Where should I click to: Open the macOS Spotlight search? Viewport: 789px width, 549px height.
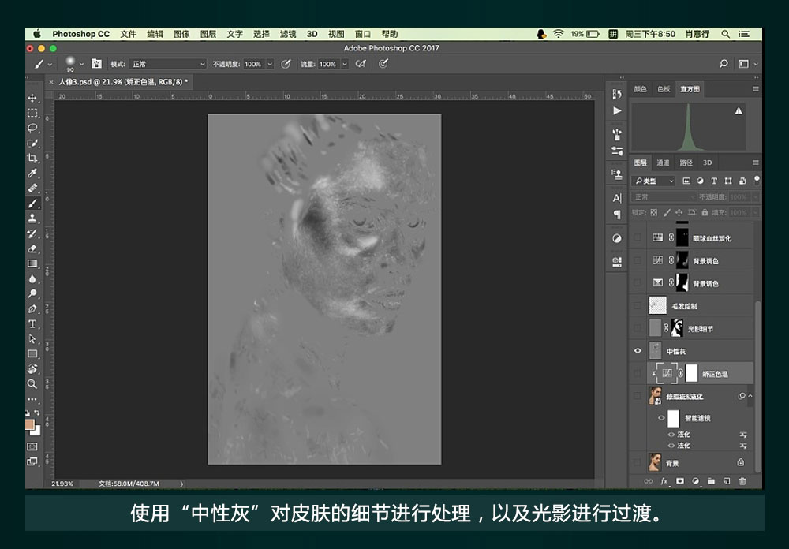725,34
